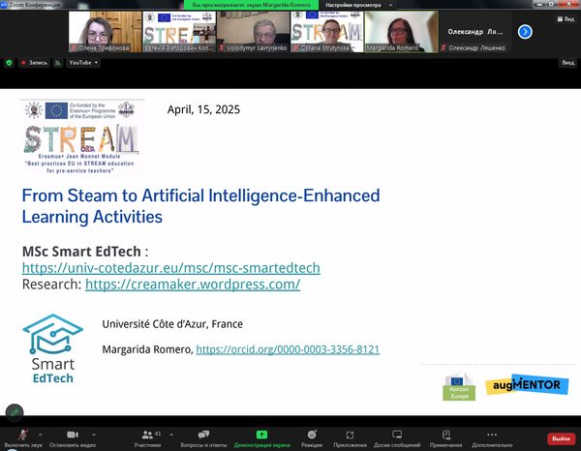Open the YouTube live stream dropdown
This screenshot has width=581, height=451.
82,62
